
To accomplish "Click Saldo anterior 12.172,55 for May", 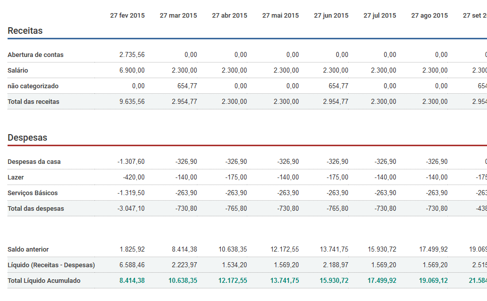I will (284, 250).
